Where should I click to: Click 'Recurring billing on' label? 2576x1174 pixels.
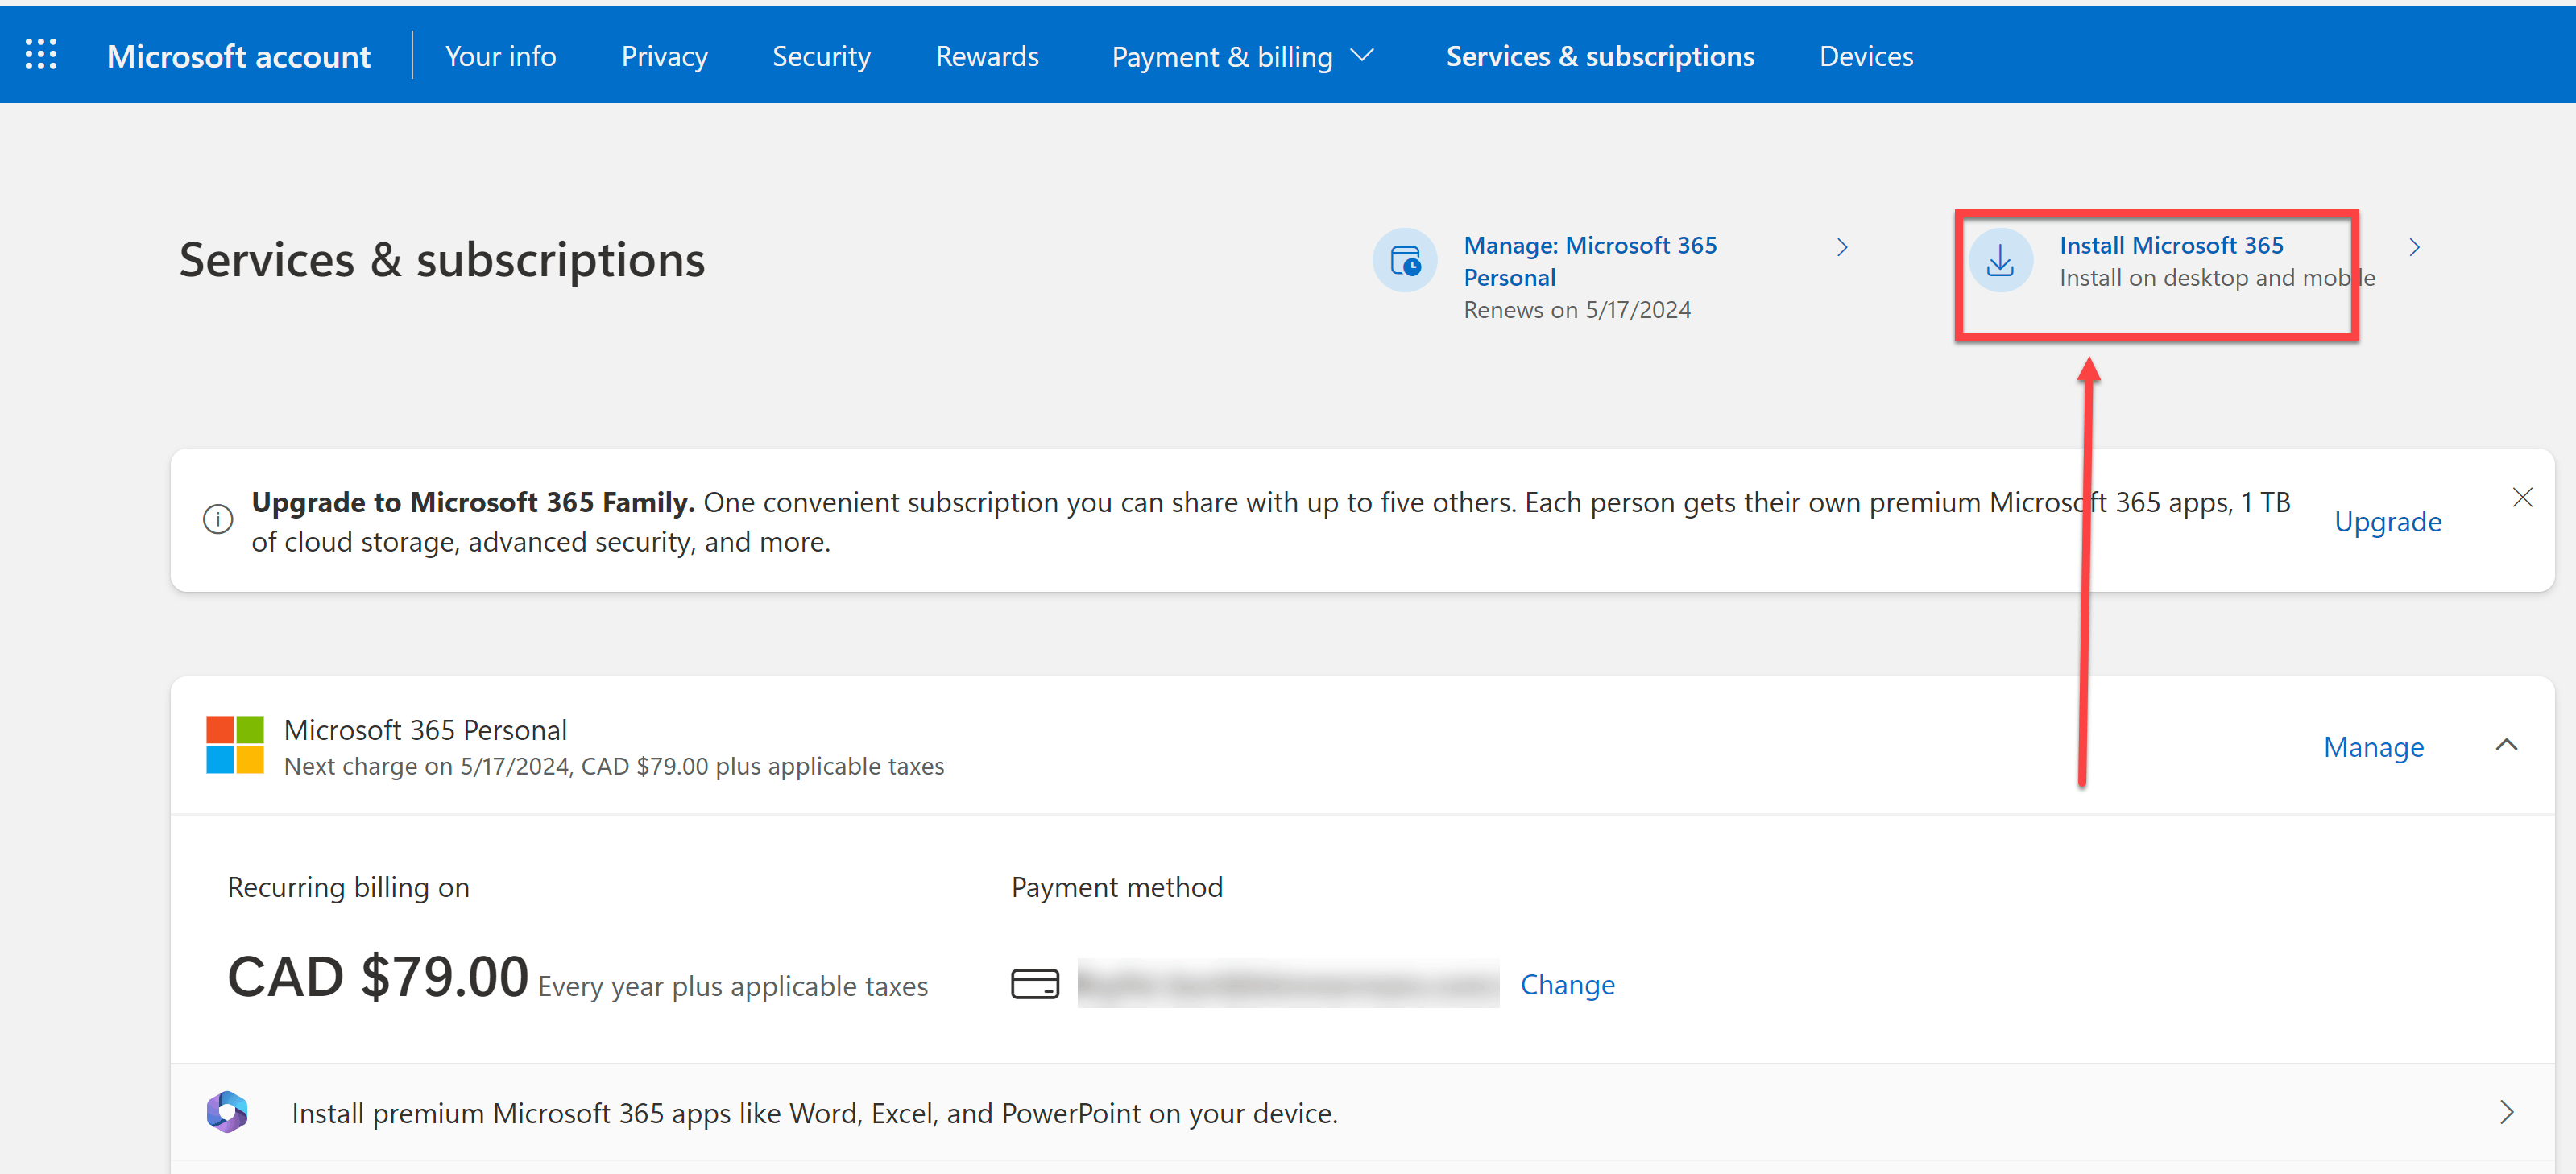(x=348, y=887)
